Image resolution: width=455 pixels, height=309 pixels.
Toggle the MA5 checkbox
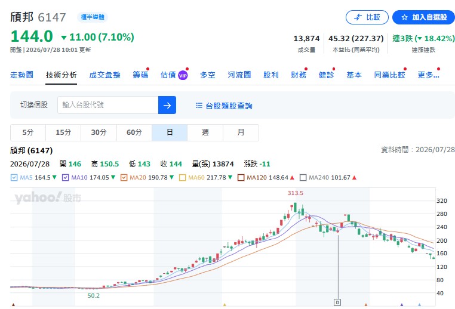pyautogui.click(x=14, y=177)
